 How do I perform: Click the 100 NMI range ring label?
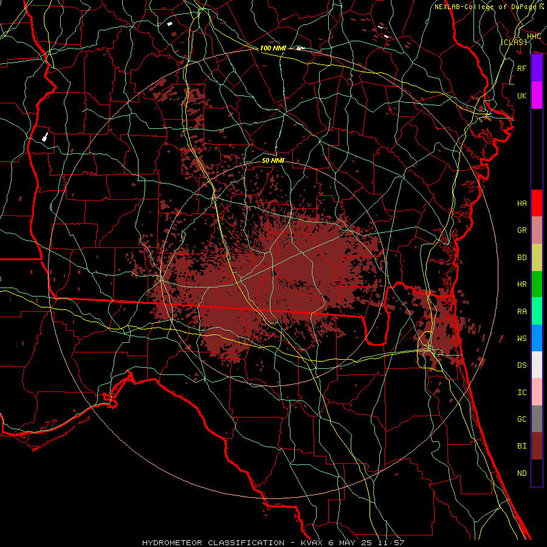coord(273,48)
